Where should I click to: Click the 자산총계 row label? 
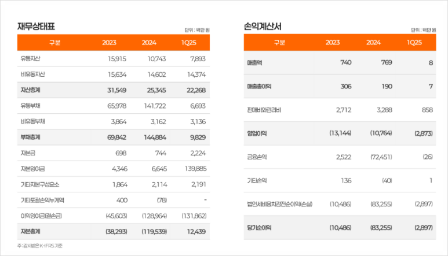30,90
